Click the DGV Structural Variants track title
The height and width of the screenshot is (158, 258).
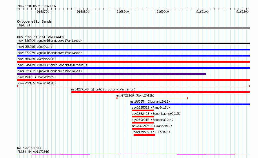pyautogui.click(x=41, y=37)
